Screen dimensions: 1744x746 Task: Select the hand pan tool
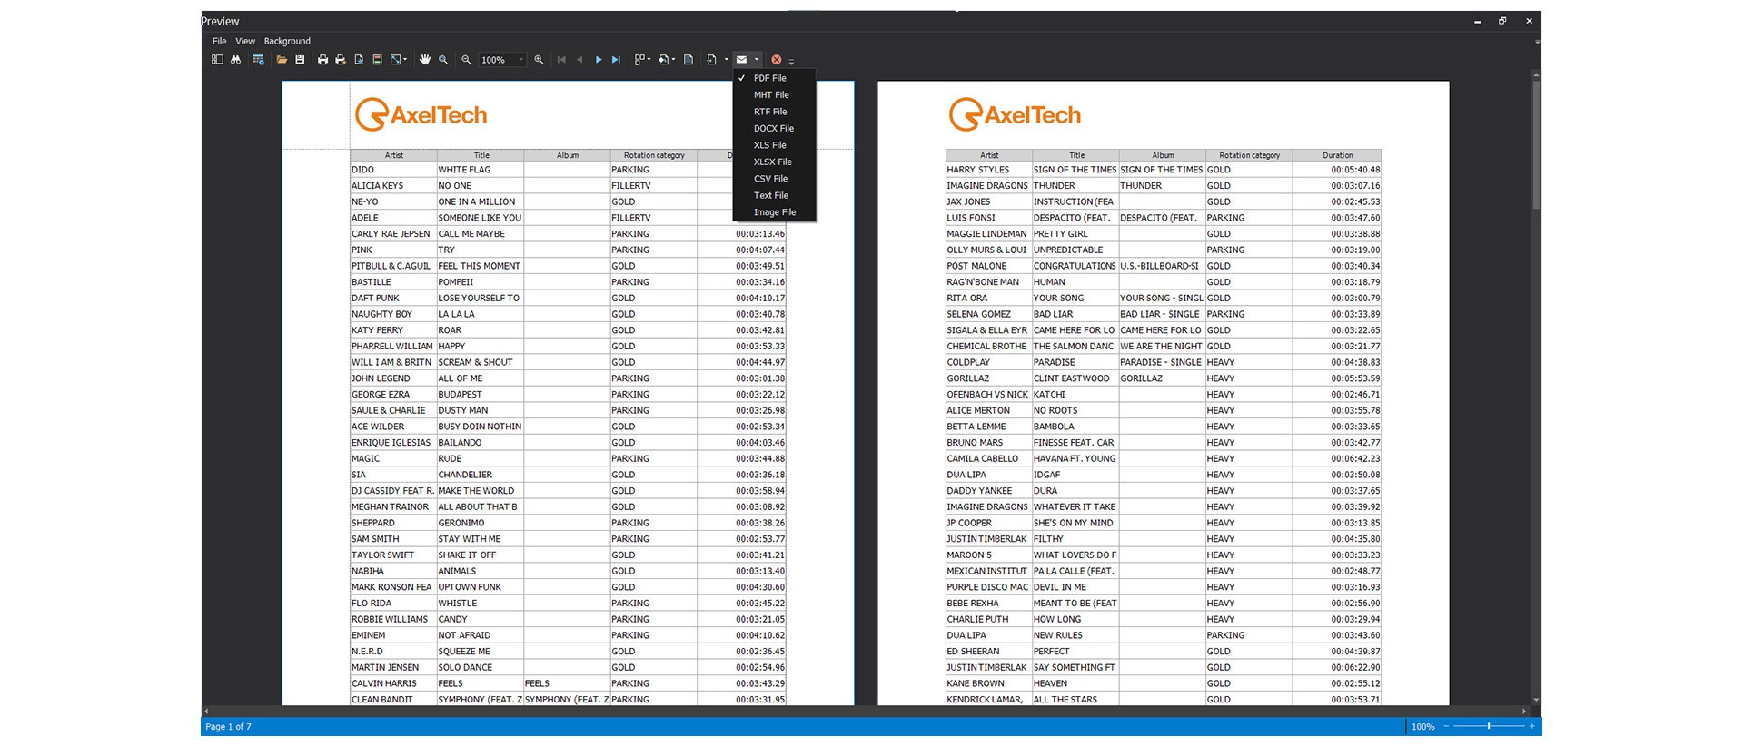pyautogui.click(x=424, y=60)
